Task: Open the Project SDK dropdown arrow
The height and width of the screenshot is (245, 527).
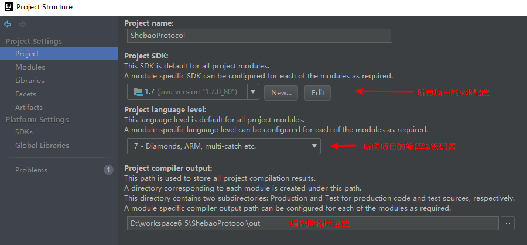Action: (x=253, y=92)
